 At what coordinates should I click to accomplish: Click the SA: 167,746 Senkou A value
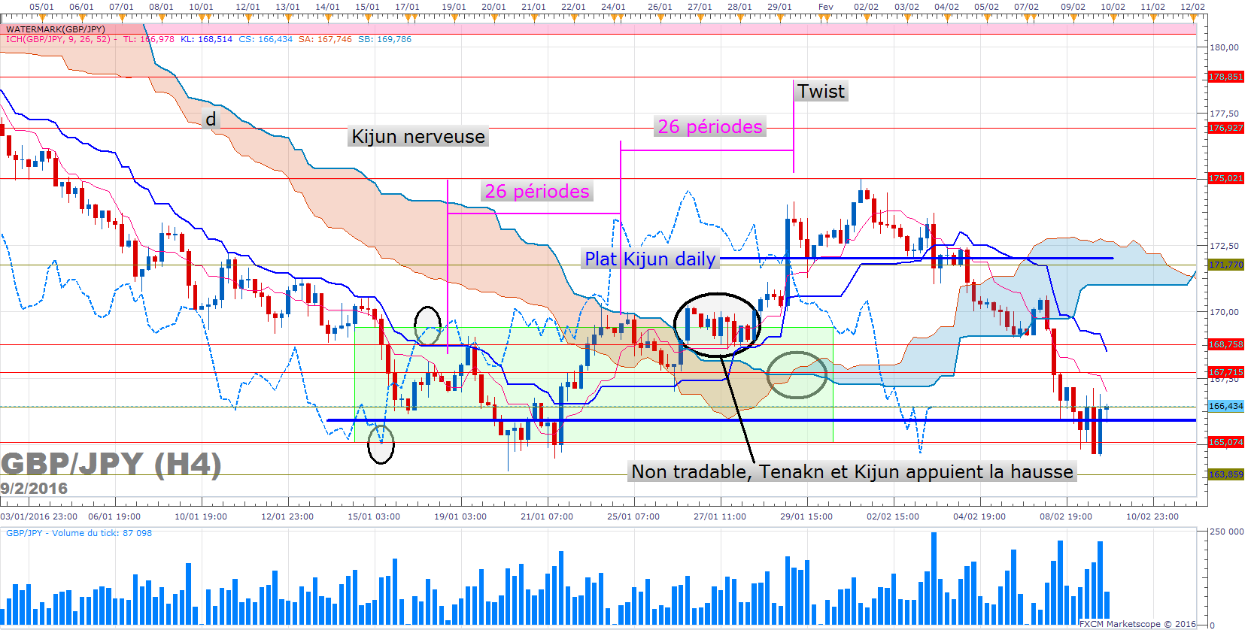pyautogui.click(x=325, y=39)
